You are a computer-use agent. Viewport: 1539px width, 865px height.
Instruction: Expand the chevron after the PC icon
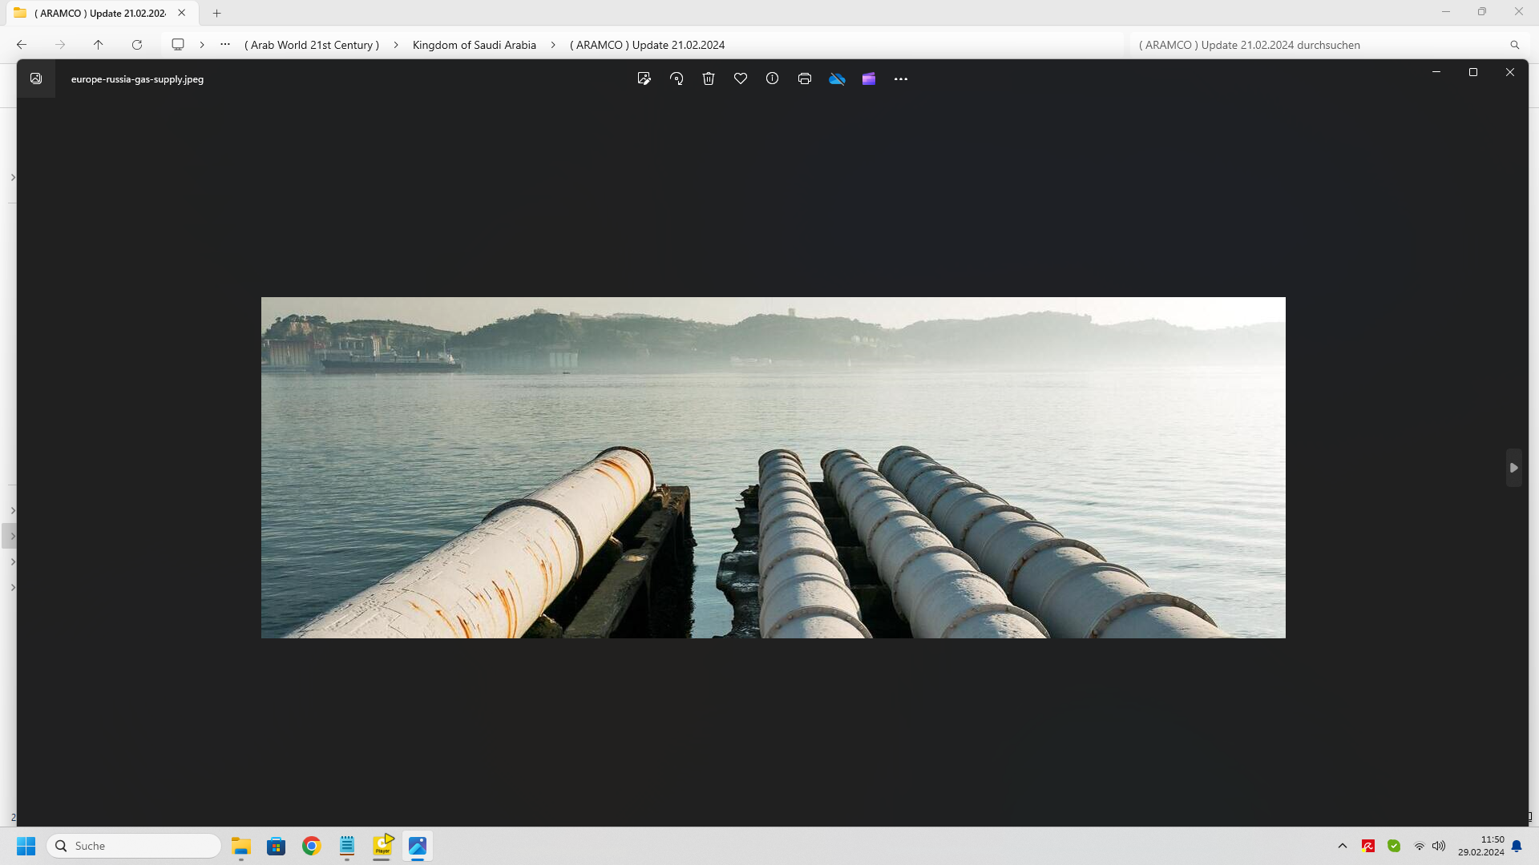pyautogui.click(x=202, y=45)
